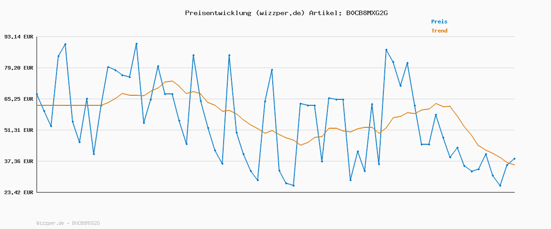Select article ID B0CB8MXG2G in the chart title

pos(364,13)
